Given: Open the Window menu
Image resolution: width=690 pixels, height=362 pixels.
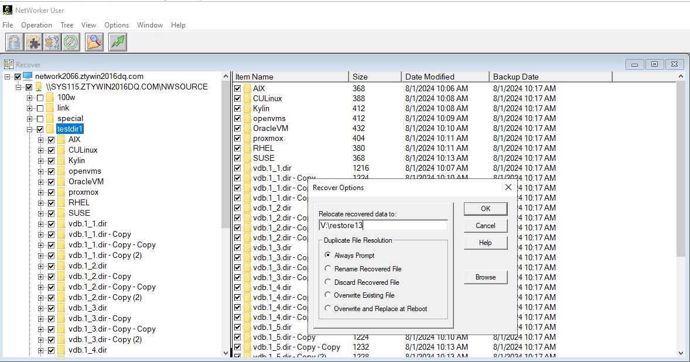Looking at the screenshot, I should 149,25.
